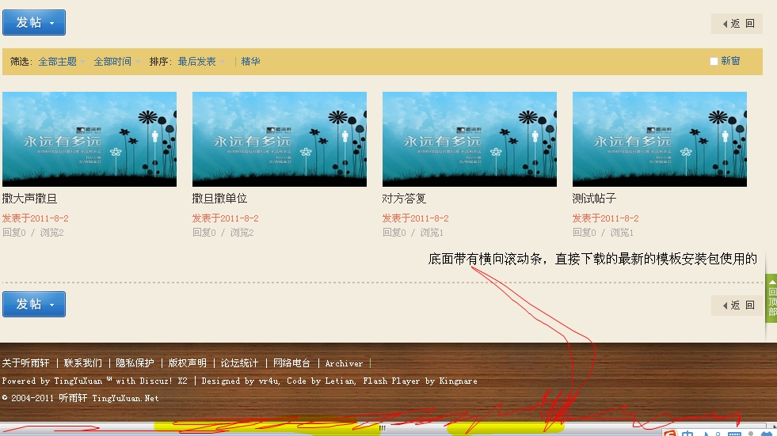Click 发表于2011-8-2 under 对方答复
777x436 pixels.
tap(415, 218)
